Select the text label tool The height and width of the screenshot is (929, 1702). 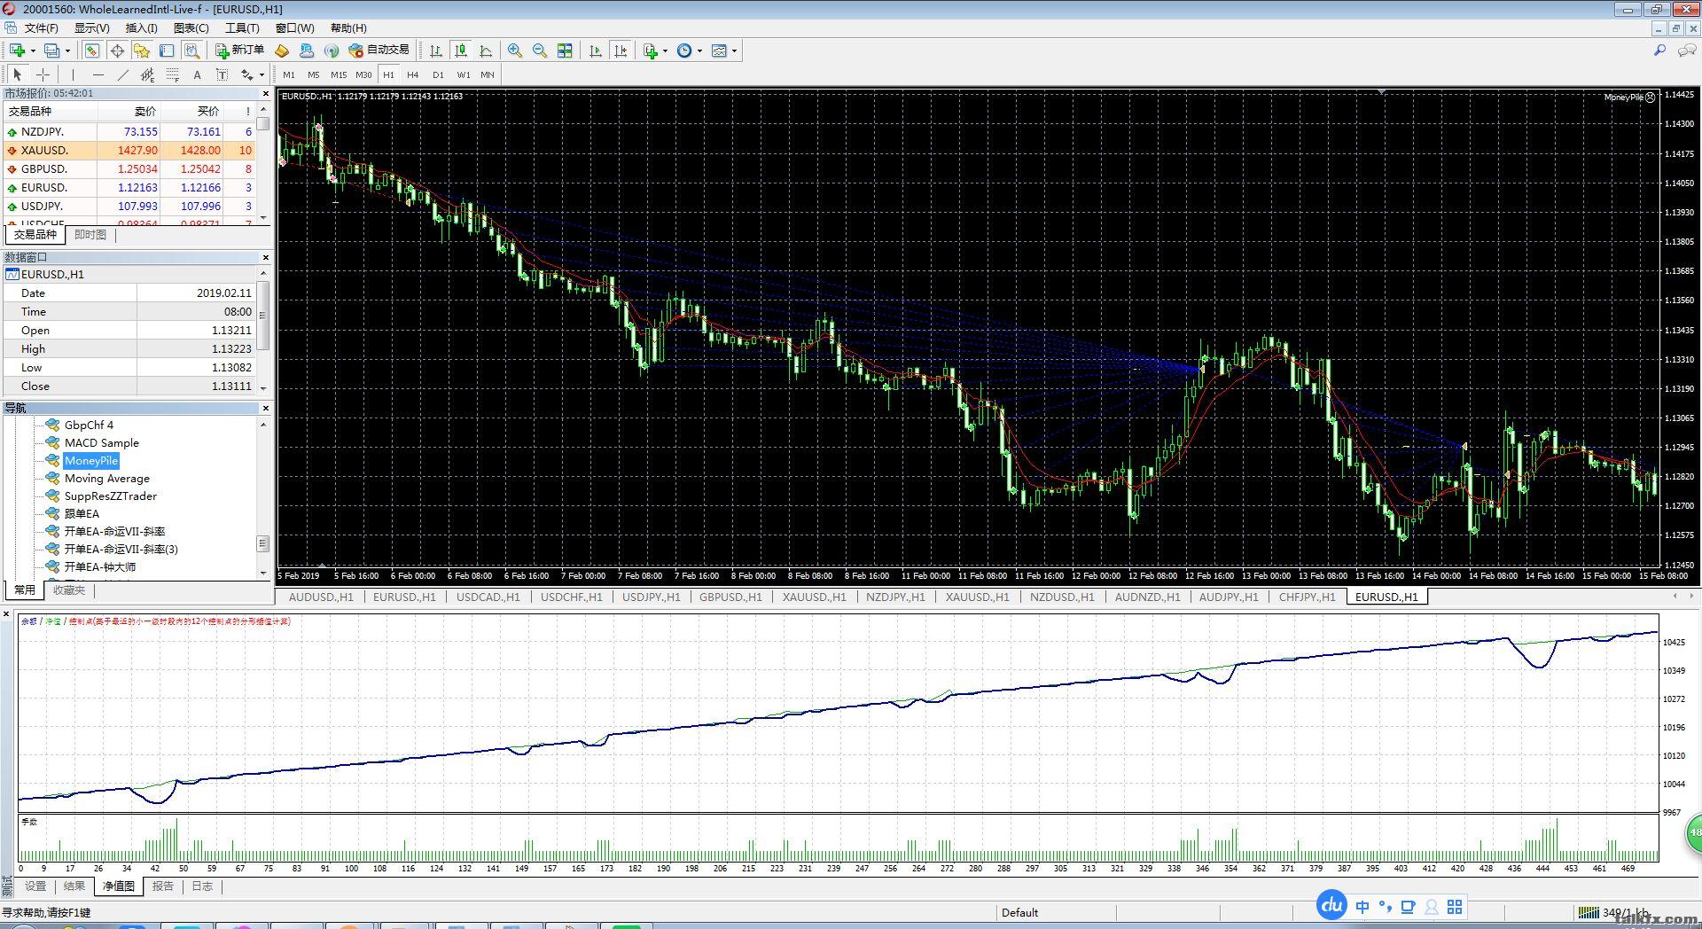tap(222, 74)
